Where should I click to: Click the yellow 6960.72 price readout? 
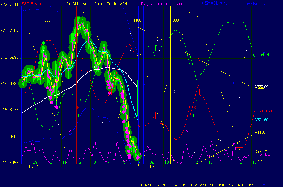tap(261, 151)
